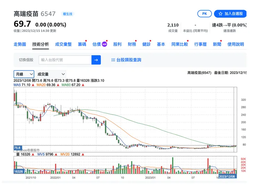Click the 本益比 (同業平均) label
Image resolution: width=257 pixels, height=190 pixels.
coord(195,31)
